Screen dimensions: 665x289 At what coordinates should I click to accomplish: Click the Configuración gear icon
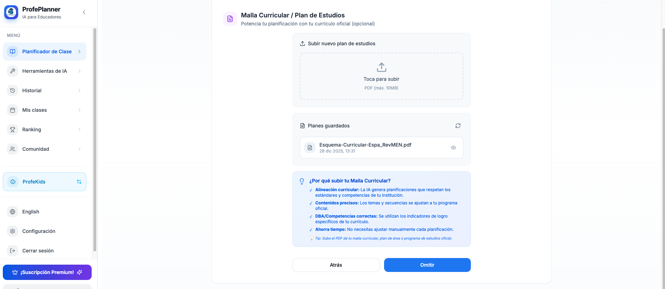(13, 231)
